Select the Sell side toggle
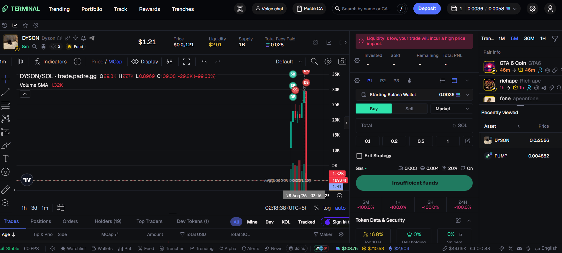This screenshot has height=253, width=562. click(x=409, y=109)
